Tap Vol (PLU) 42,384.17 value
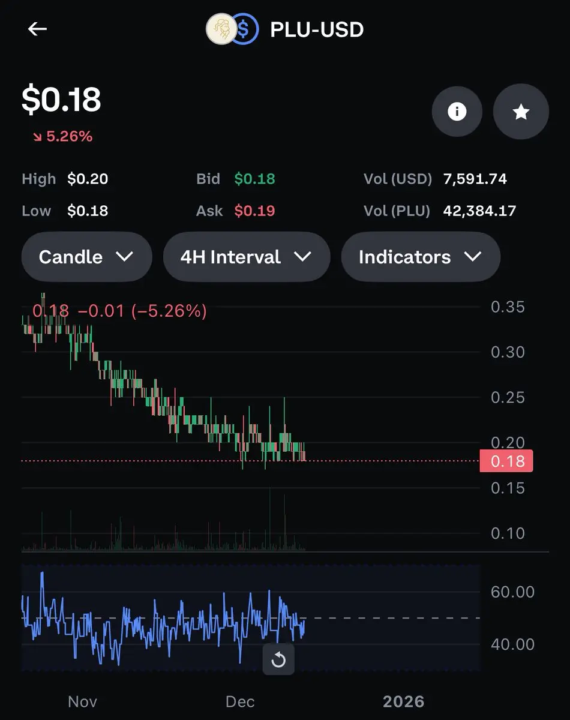Screen dimensions: 570x720 [479, 211]
